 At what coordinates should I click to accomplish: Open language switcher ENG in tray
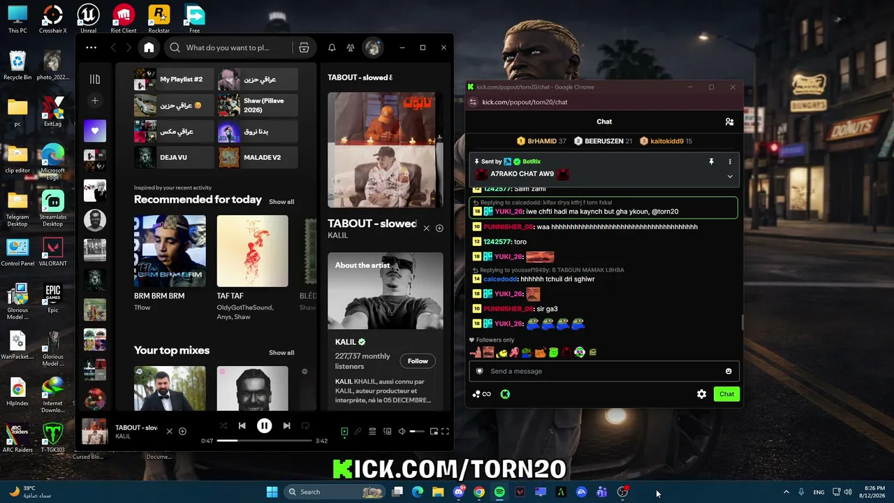pos(819,492)
